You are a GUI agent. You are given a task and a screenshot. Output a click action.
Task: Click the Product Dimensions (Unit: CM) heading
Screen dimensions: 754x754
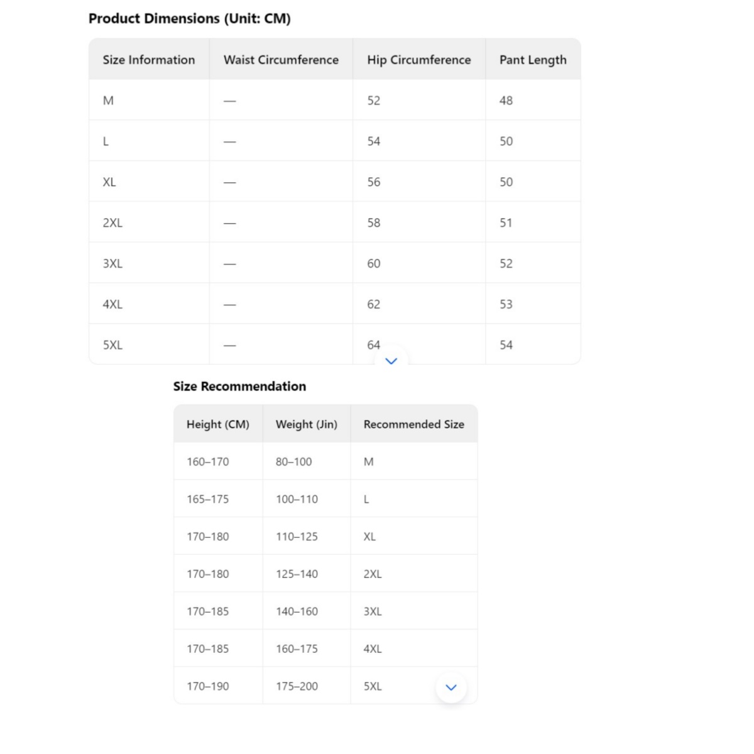coord(189,19)
